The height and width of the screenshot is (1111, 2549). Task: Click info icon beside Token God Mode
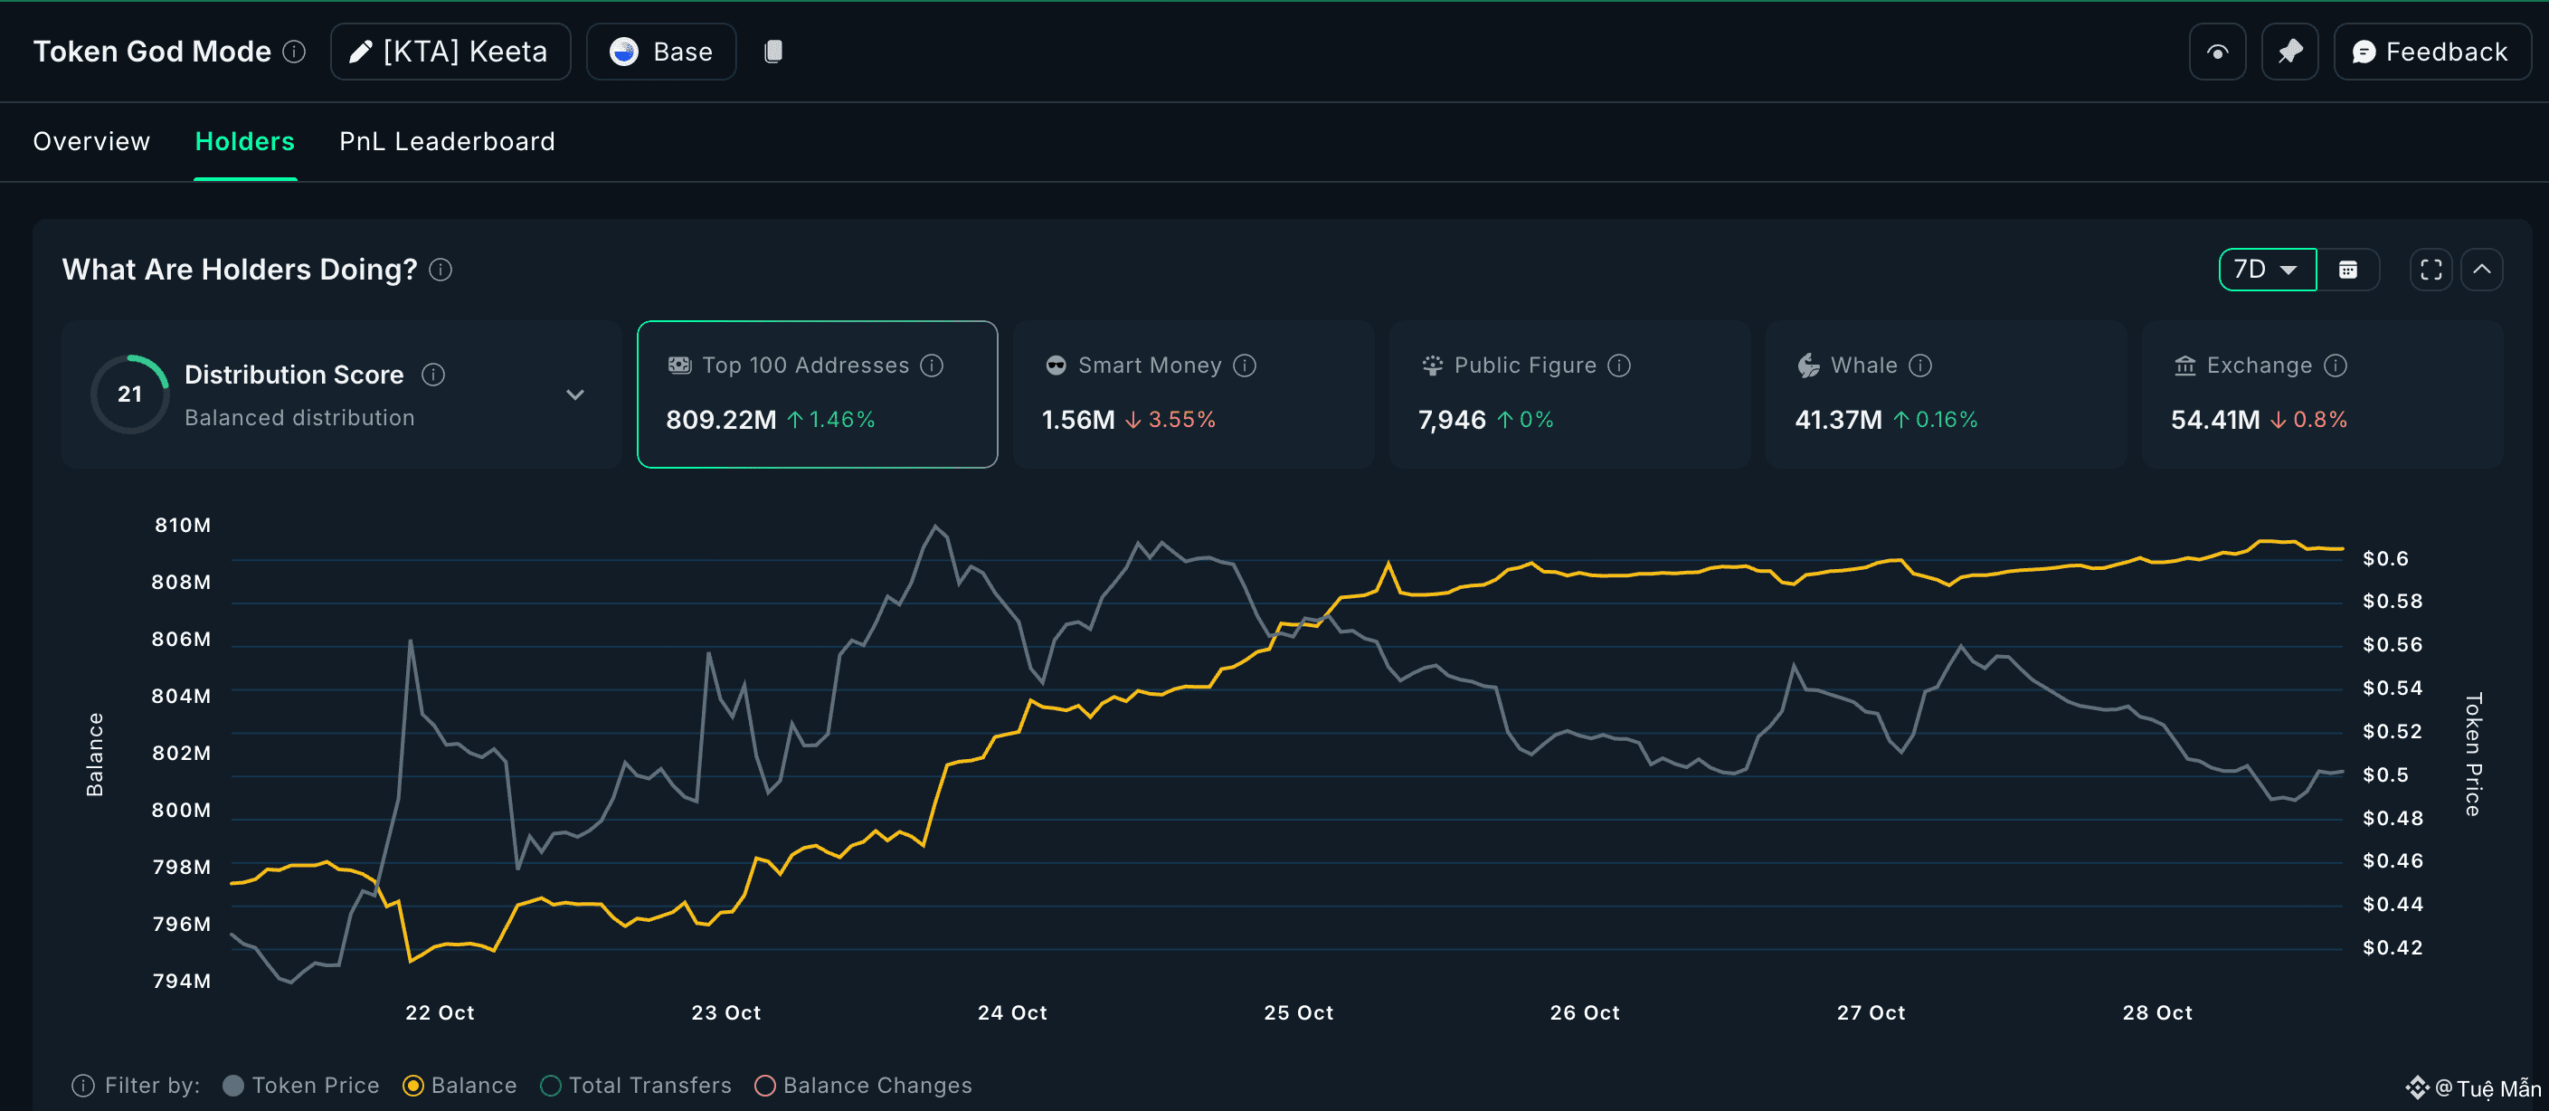pyautogui.click(x=294, y=52)
